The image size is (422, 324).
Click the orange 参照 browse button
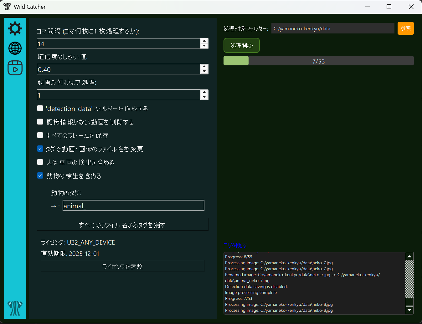point(405,28)
